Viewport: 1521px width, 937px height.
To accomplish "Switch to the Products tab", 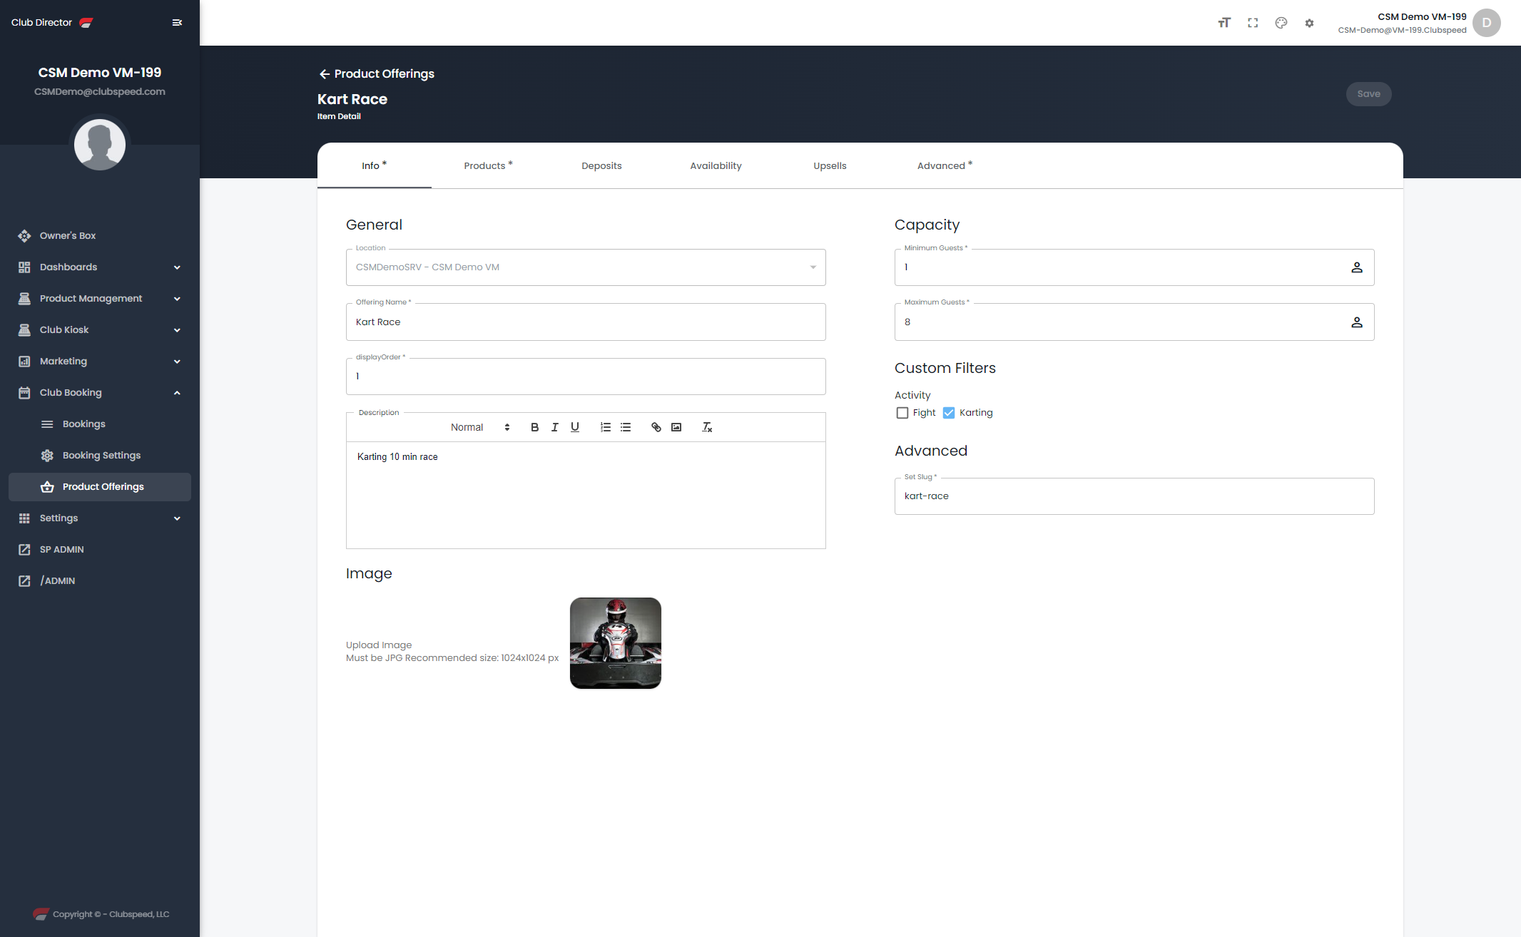I will click(488, 165).
